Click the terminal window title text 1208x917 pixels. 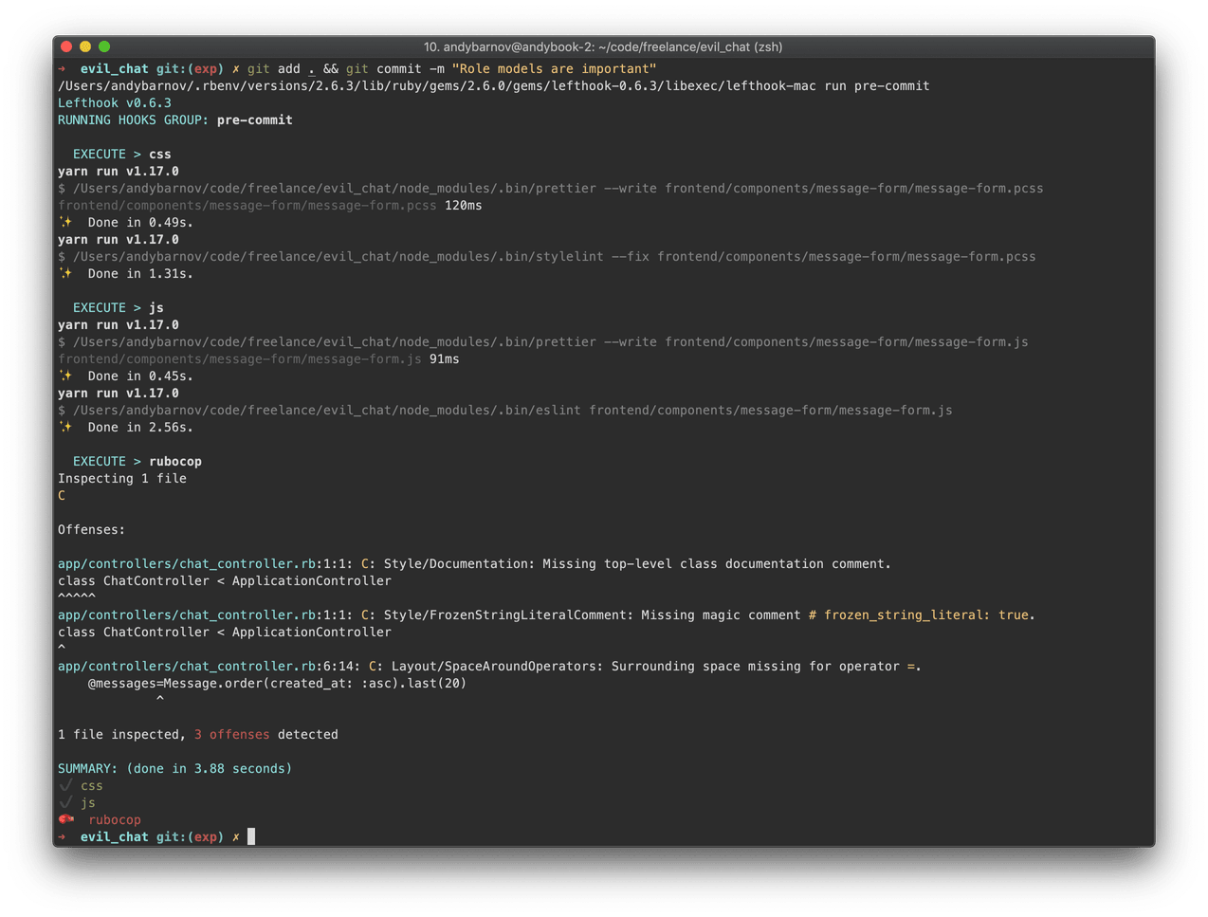(x=603, y=46)
